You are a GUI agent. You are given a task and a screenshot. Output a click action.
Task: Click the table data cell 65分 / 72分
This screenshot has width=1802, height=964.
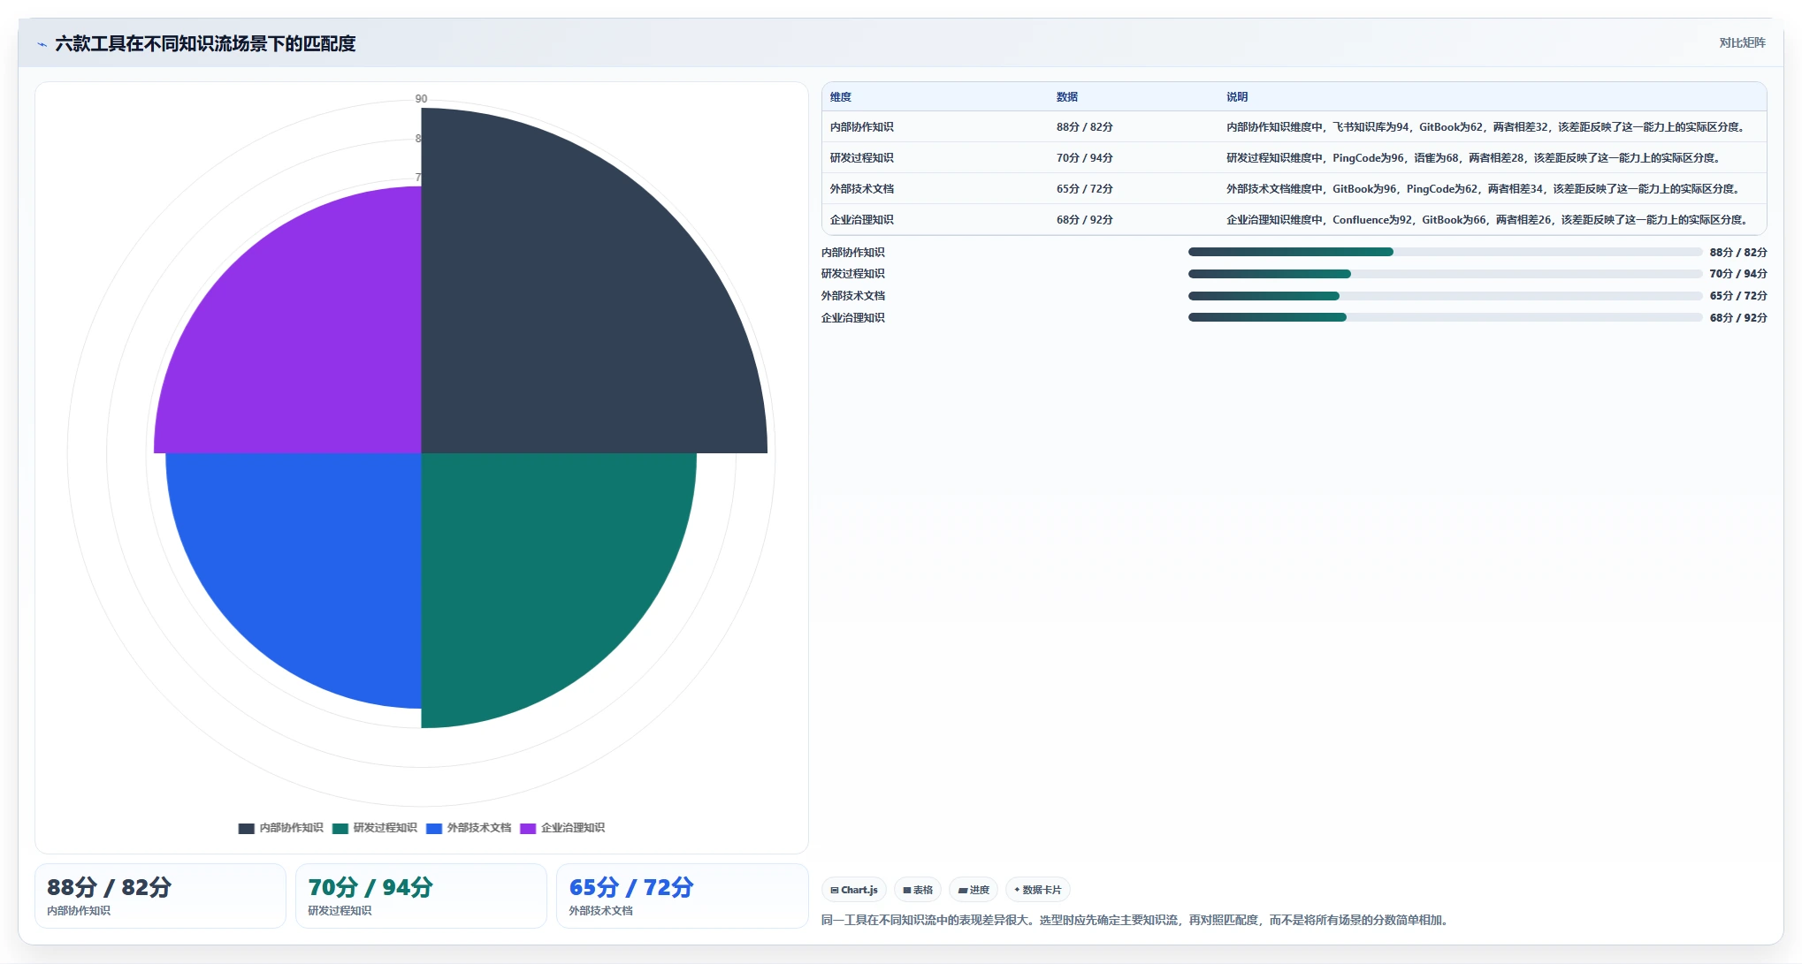point(1085,189)
